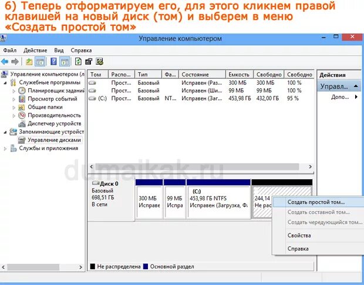Toggle the Show/Hide Console Tree toolbar icon

40,62
